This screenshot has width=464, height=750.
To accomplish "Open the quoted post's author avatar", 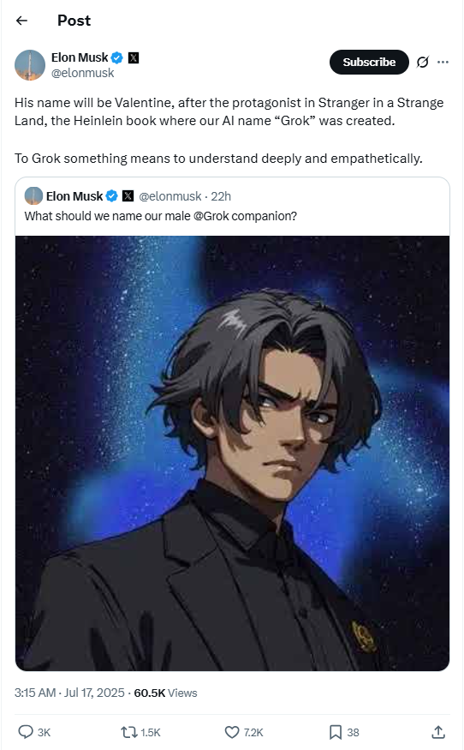I will click(x=33, y=196).
